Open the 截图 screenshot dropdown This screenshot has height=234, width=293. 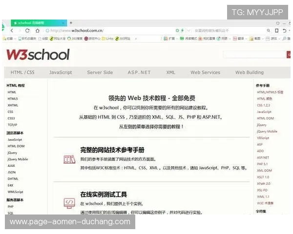[256, 39]
